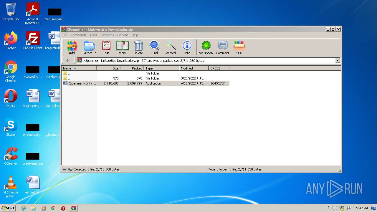Image resolution: width=377 pixels, height=212 pixels.
Task: Click the volume speaker tray icon
Action: point(335,208)
